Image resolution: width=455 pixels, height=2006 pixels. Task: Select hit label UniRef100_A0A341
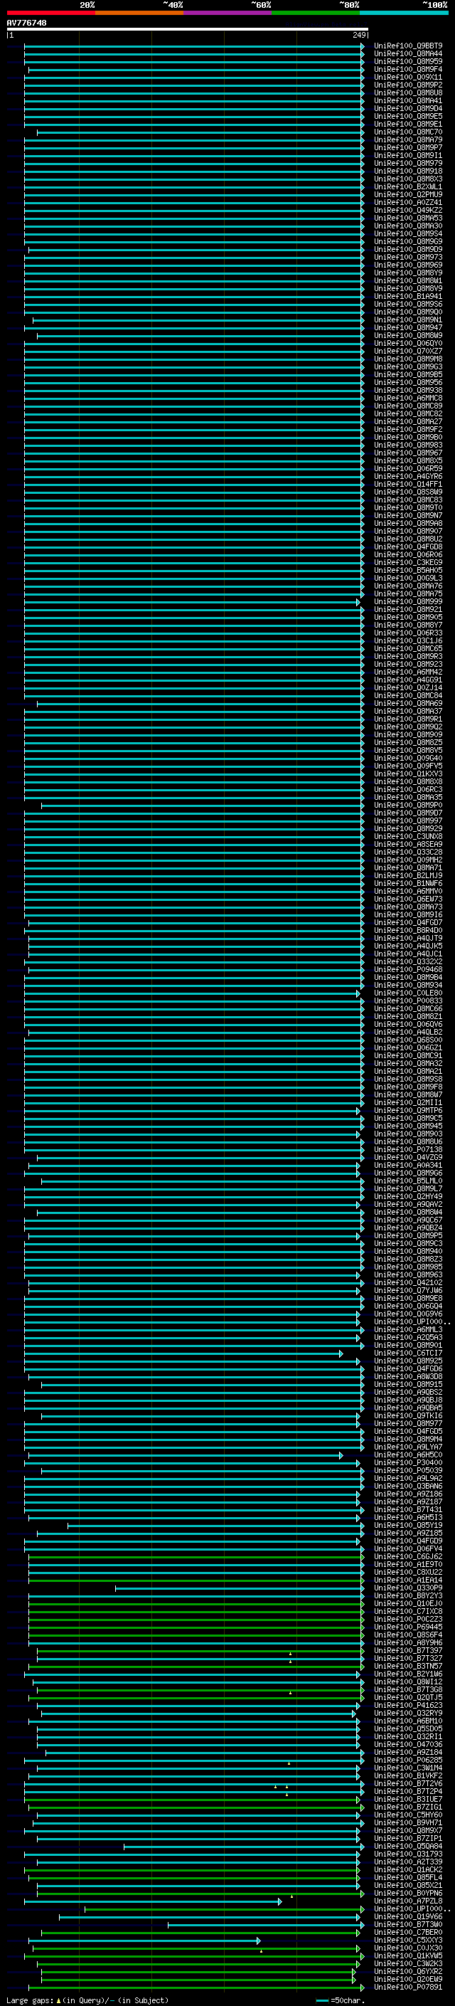(x=408, y=1166)
